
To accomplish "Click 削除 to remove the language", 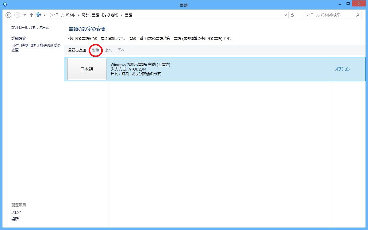I will coord(95,50).
